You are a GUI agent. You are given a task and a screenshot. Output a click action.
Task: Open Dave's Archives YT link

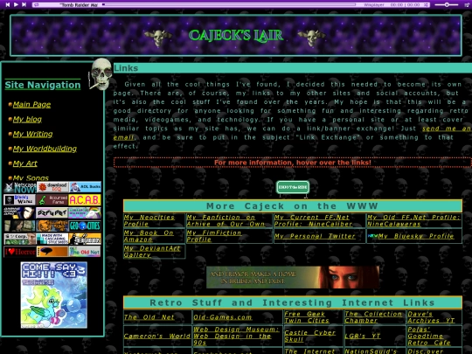click(431, 317)
